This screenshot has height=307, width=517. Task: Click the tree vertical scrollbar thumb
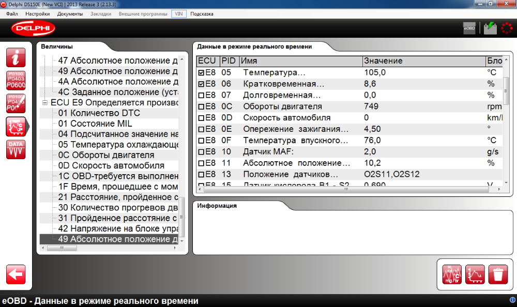pyautogui.click(x=181, y=217)
